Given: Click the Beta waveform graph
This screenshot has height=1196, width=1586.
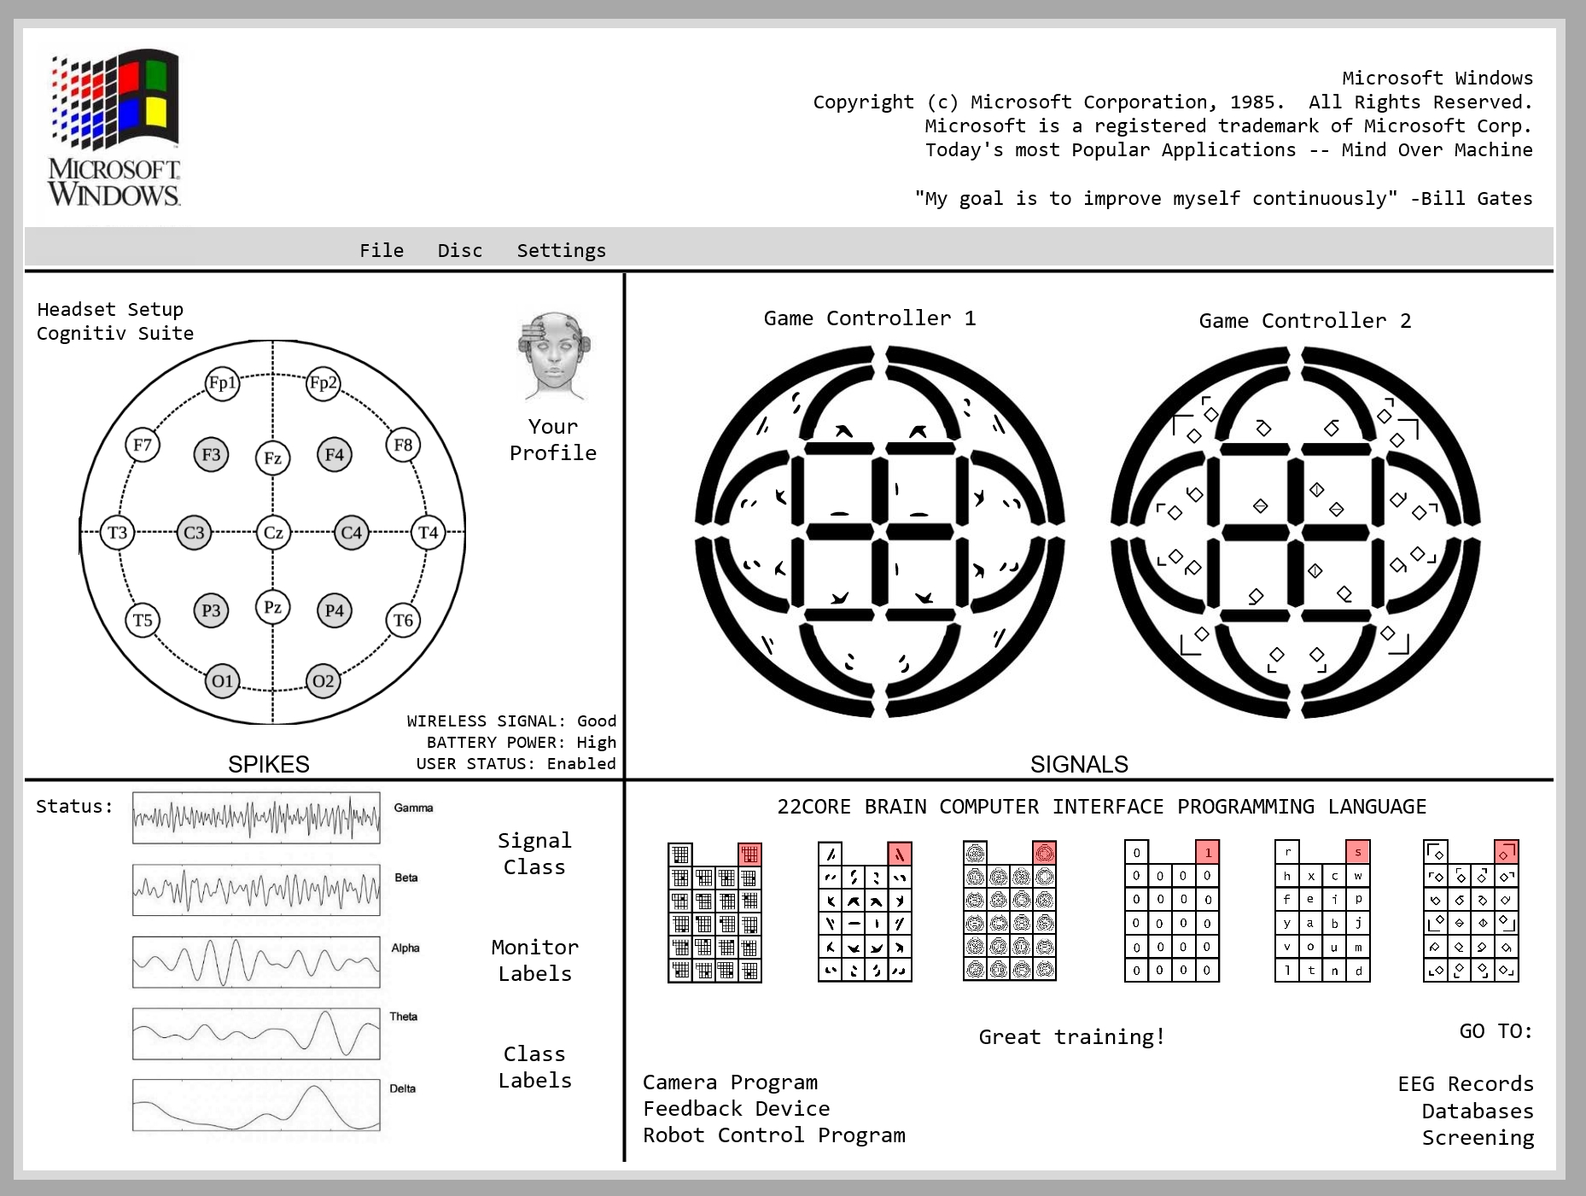Looking at the screenshot, I should [256, 890].
